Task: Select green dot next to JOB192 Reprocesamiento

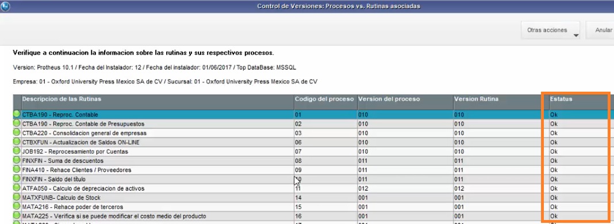Action: click(x=17, y=151)
